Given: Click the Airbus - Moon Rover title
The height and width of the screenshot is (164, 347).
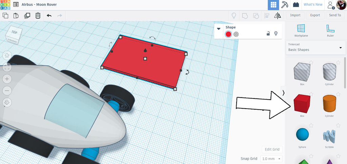Looking at the screenshot, I should click(39, 4).
